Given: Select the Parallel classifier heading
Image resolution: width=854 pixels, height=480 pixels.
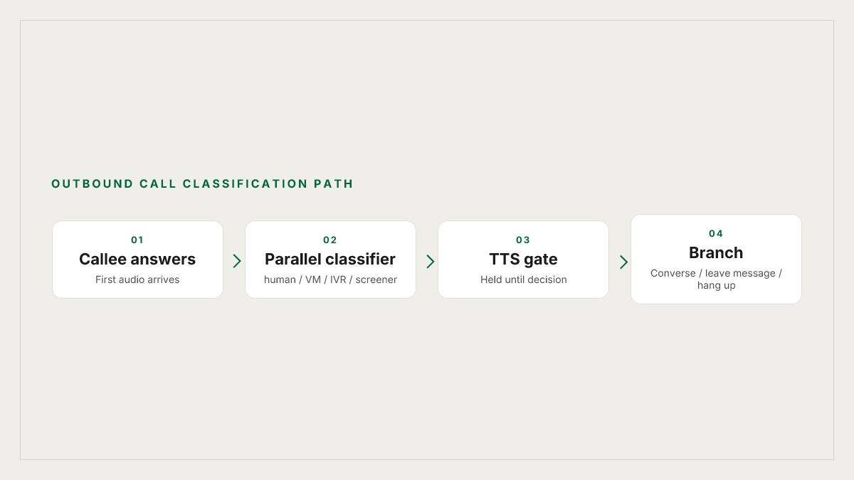Looking at the screenshot, I should pos(330,259).
